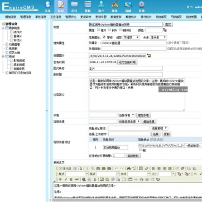Click the insert link globe icon

[84, 179]
